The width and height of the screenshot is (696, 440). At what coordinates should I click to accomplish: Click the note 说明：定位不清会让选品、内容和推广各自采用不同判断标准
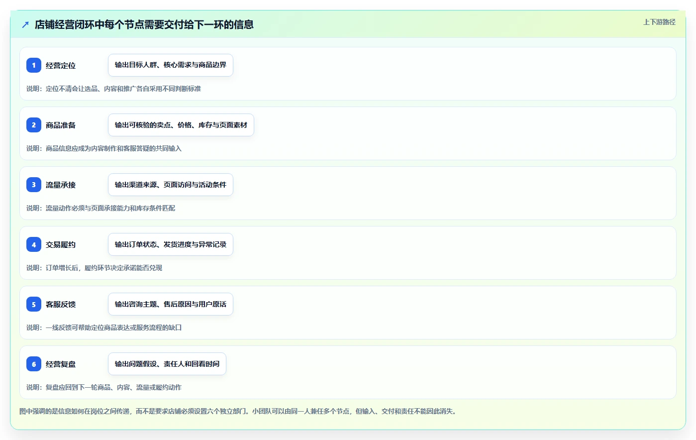point(114,89)
